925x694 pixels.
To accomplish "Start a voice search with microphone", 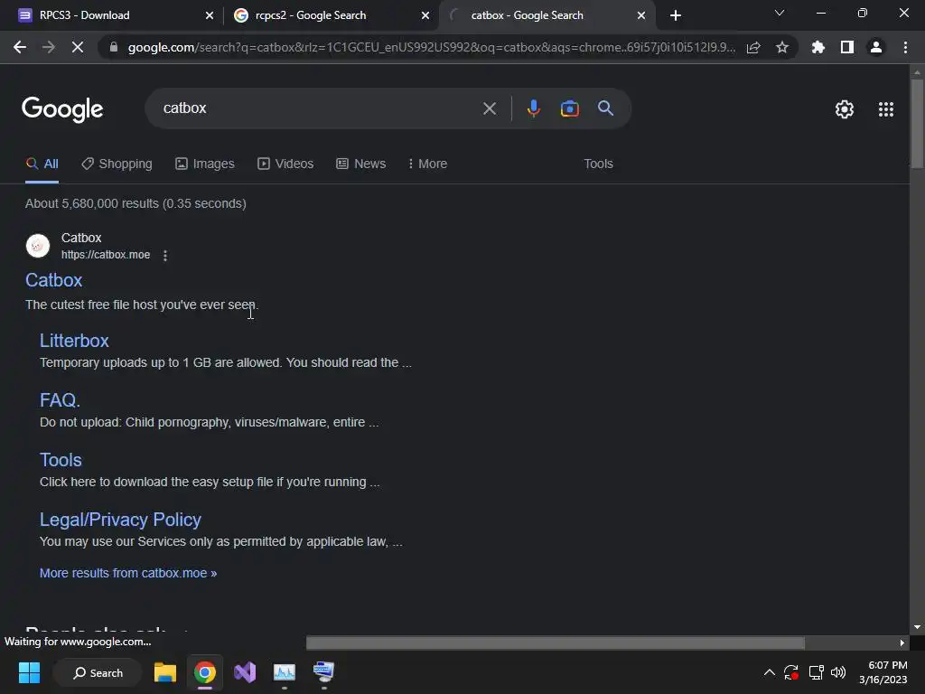I will pyautogui.click(x=533, y=108).
